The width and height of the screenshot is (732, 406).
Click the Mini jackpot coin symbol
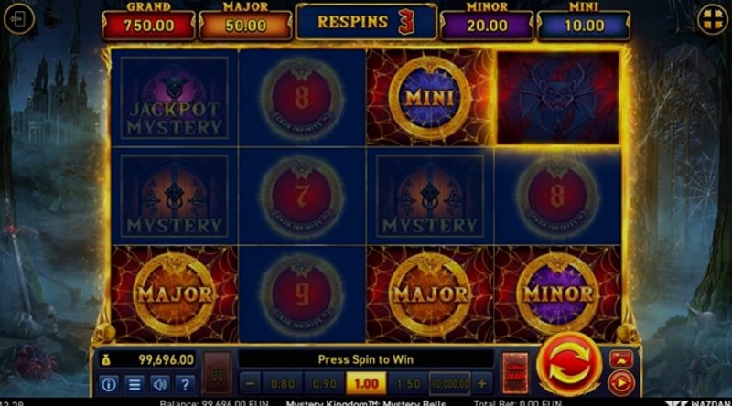[429, 98]
